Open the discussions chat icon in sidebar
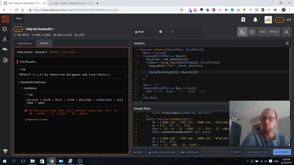 tap(5, 49)
